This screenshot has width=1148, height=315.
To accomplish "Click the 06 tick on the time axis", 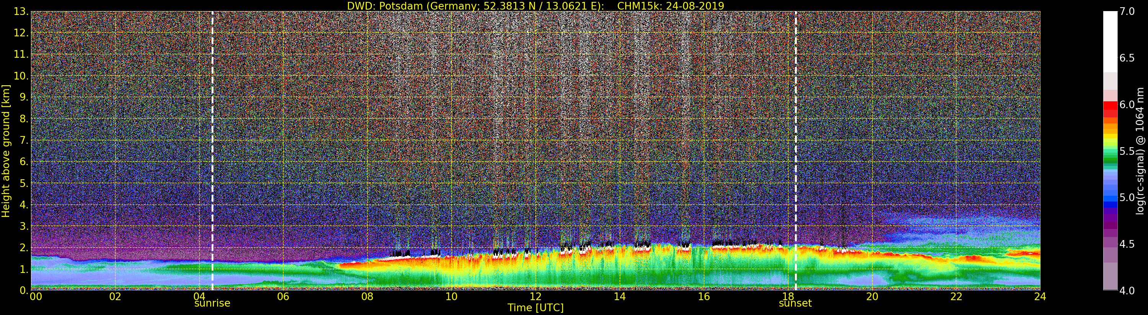I will click(x=283, y=297).
